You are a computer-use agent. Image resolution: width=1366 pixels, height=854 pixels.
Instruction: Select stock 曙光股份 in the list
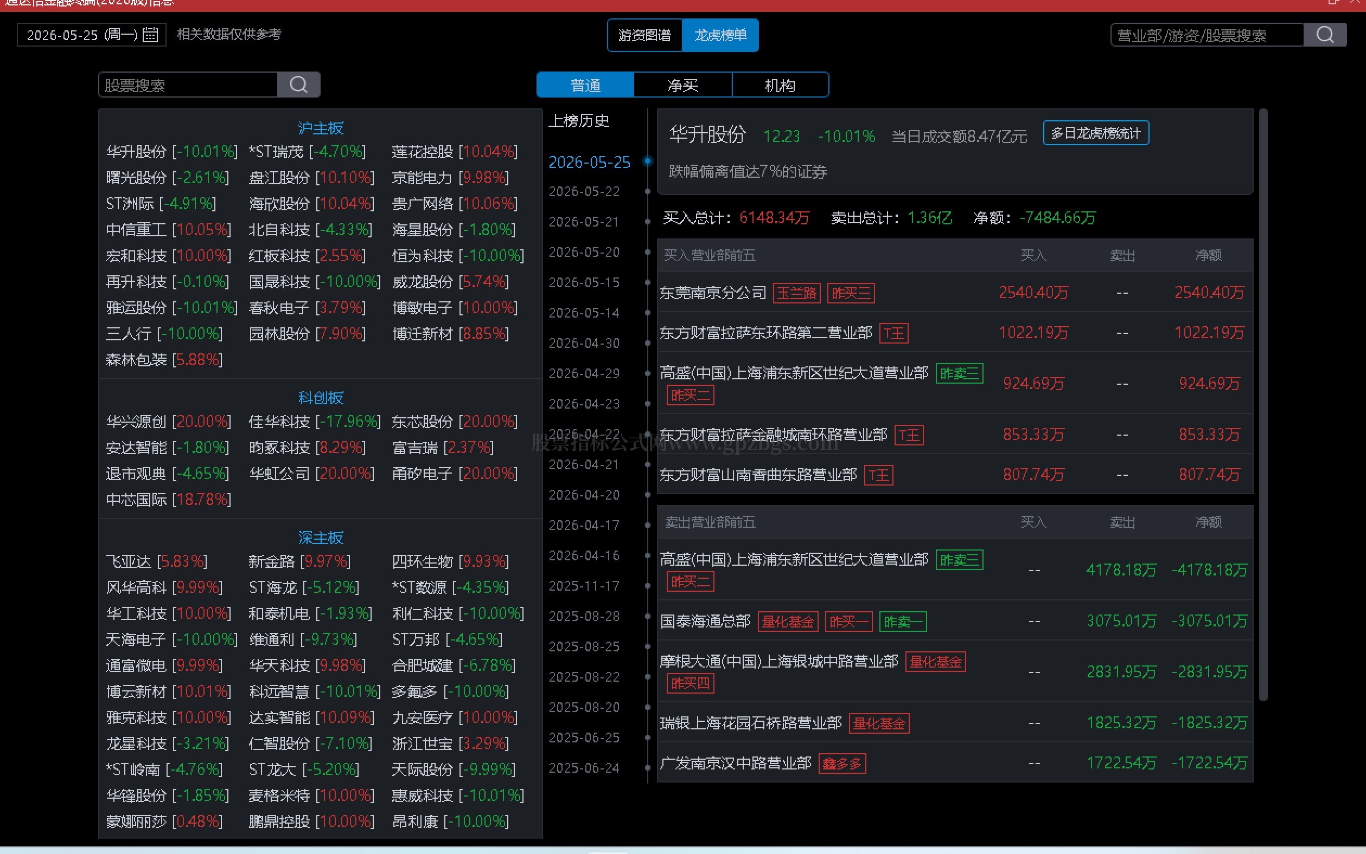pyautogui.click(x=167, y=178)
